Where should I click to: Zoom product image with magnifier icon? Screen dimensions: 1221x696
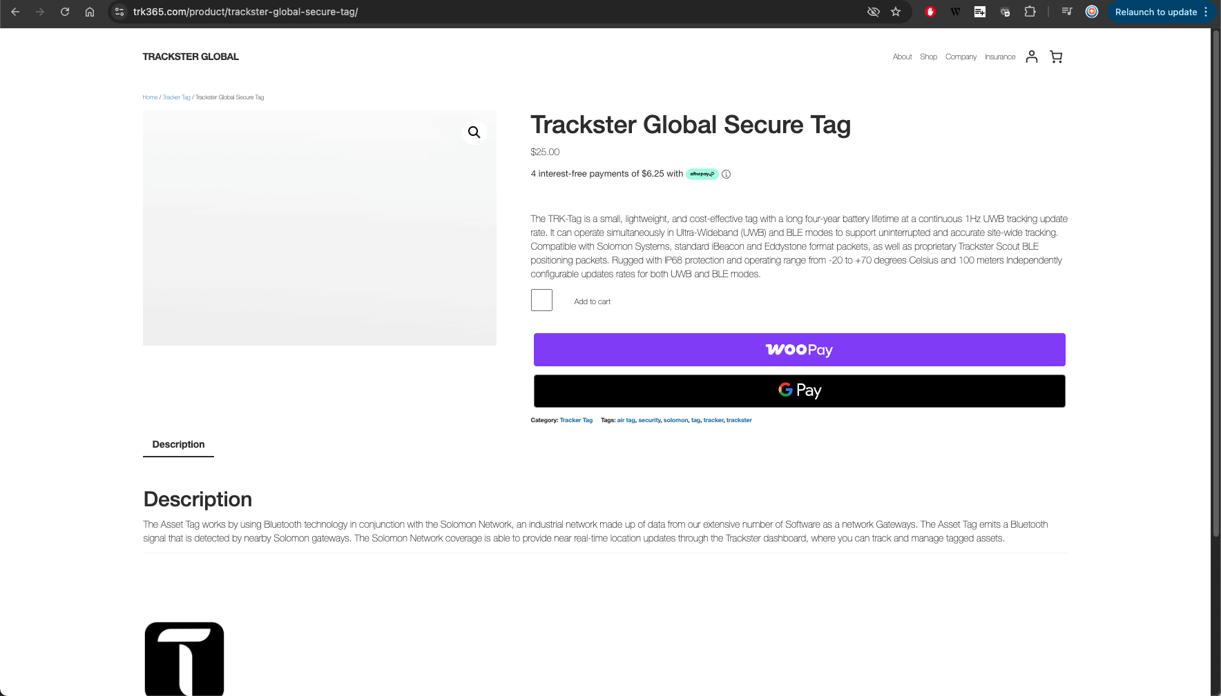tap(474, 132)
